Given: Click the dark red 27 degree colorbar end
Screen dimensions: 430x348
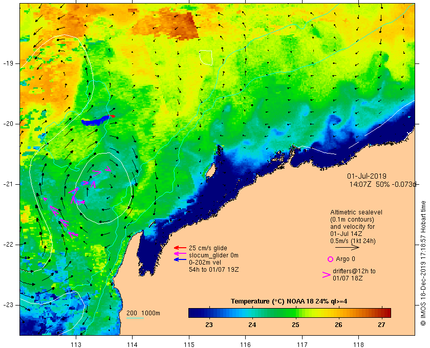Looking at the screenshot, I should [x=386, y=313].
